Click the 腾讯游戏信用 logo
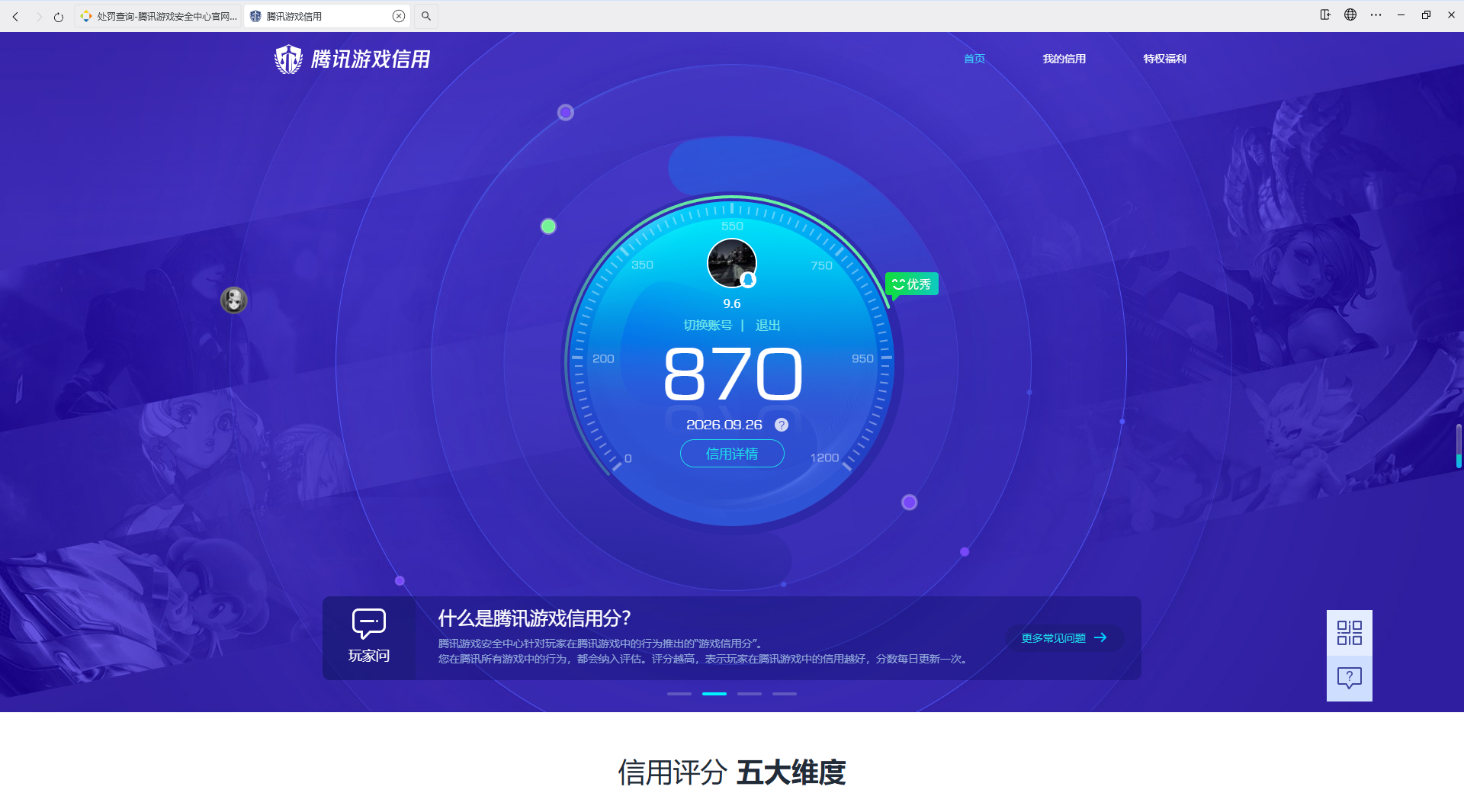Viewport: 1464px width, 793px height. pyautogui.click(x=352, y=59)
